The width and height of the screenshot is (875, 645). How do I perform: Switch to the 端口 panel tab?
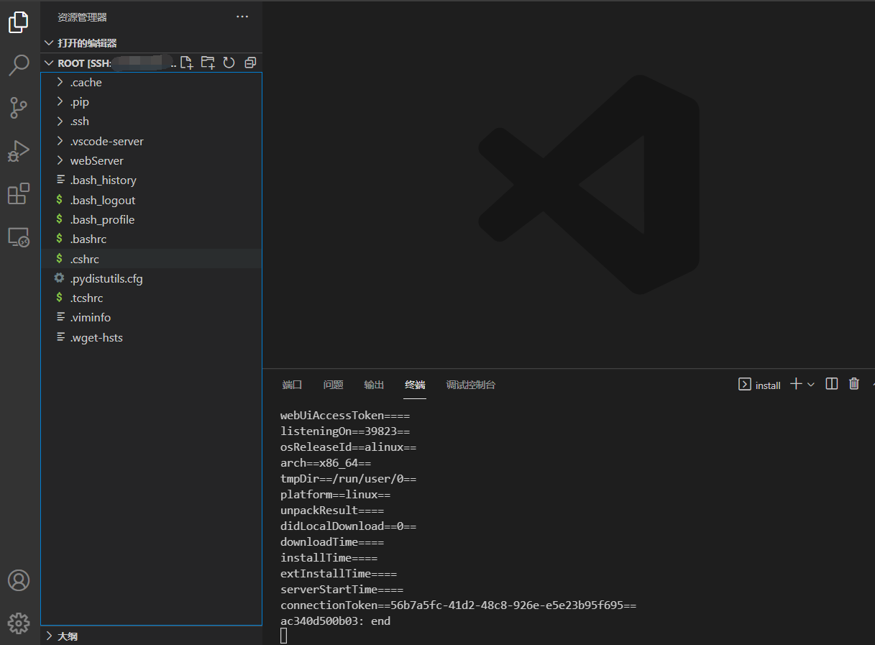tap(292, 385)
